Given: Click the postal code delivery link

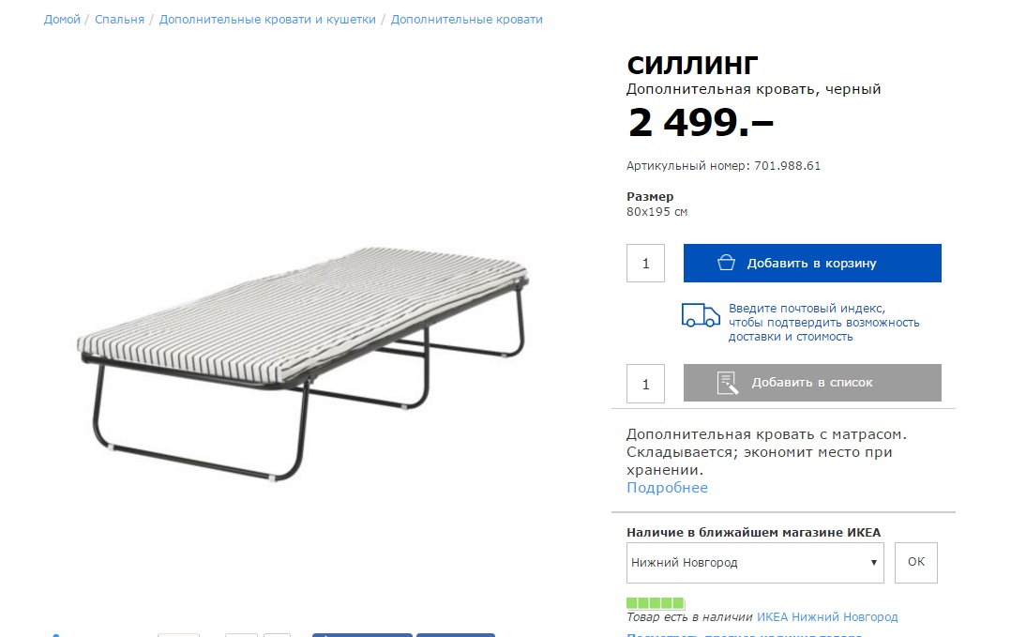Looking at the screenshot, I should coord(824,323).
